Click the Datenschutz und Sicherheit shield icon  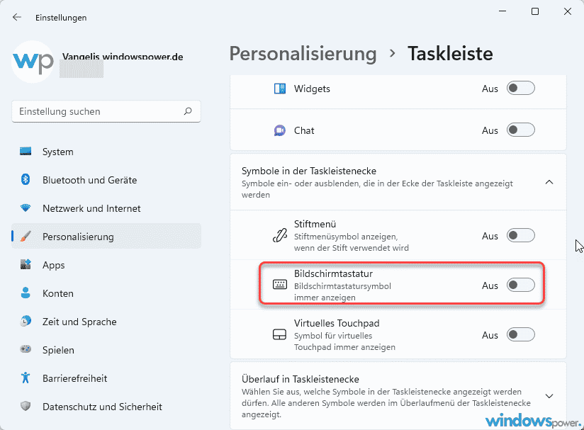[x=26, y=407]
